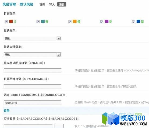
Task: Click the teal 青 color swatch
Action: (43, 21)
